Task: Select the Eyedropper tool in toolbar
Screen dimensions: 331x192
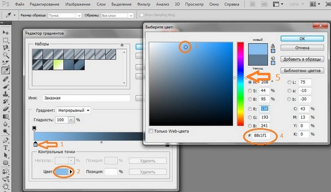Action: (x=6, y=70)
